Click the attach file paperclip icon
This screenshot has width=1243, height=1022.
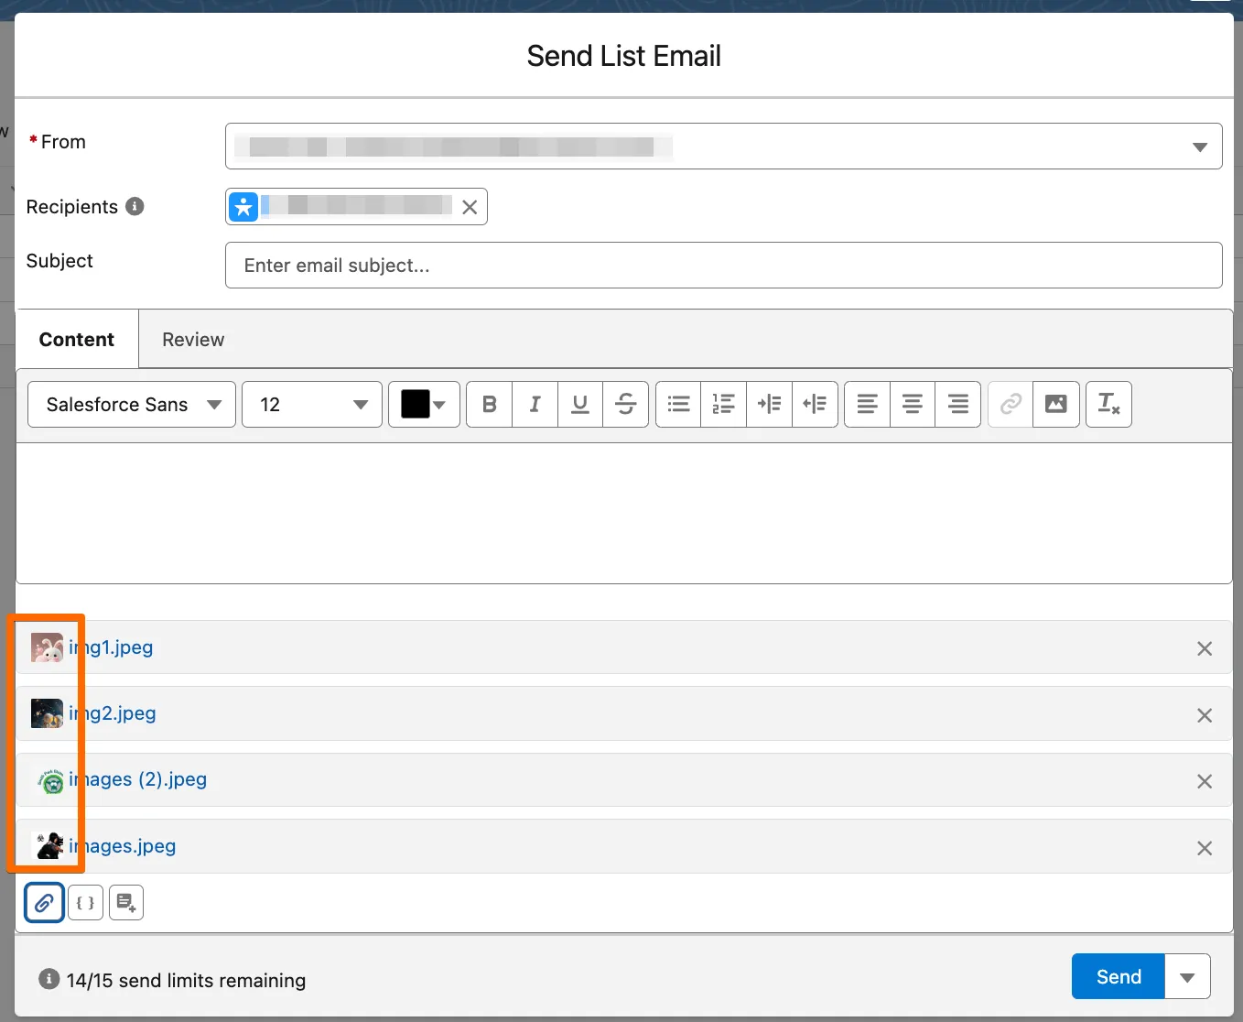click(x=44, y=903)
